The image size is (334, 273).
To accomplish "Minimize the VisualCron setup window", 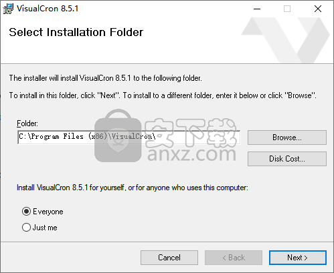I will click(257, 9).
